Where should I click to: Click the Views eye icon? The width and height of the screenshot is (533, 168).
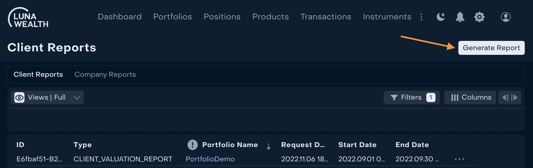tap(19, 98)
